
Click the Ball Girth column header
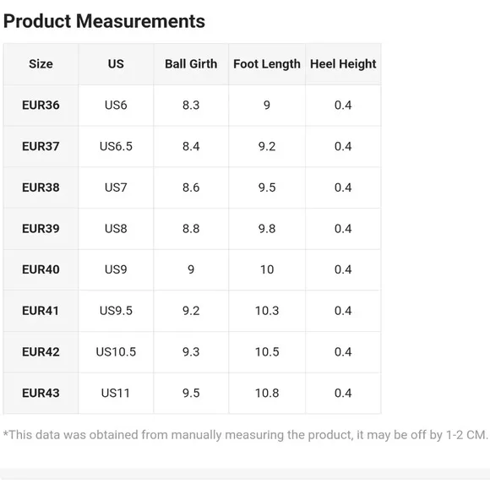point(191,64)
